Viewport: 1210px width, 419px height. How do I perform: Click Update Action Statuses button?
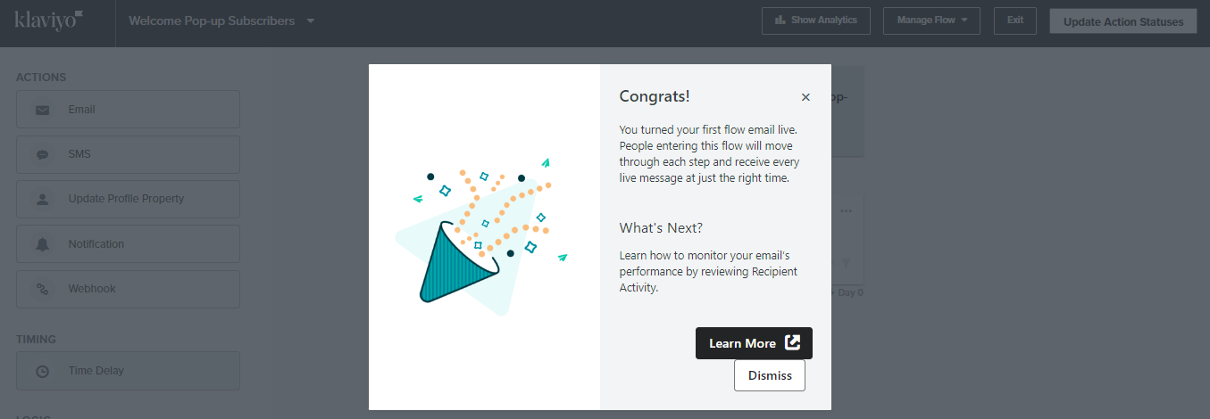[1123, 21]
